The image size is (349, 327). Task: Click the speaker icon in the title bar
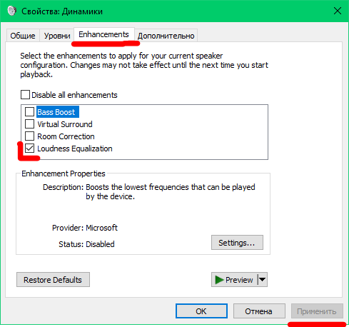click(x=11, y=11)
